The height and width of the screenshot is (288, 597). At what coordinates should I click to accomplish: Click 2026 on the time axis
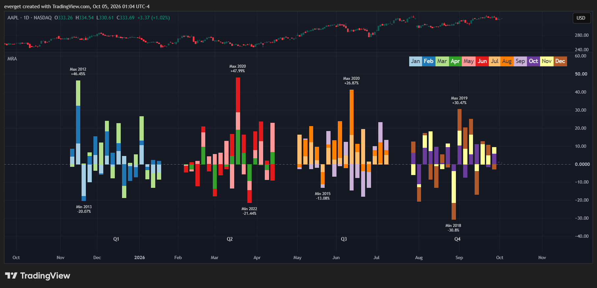click(139, 257)
